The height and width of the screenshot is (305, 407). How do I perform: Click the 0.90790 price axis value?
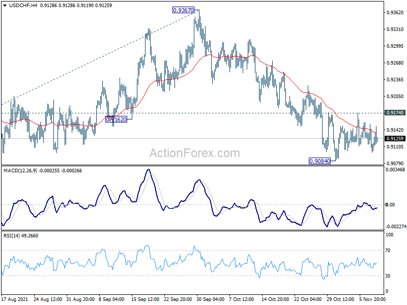[395, 163]
